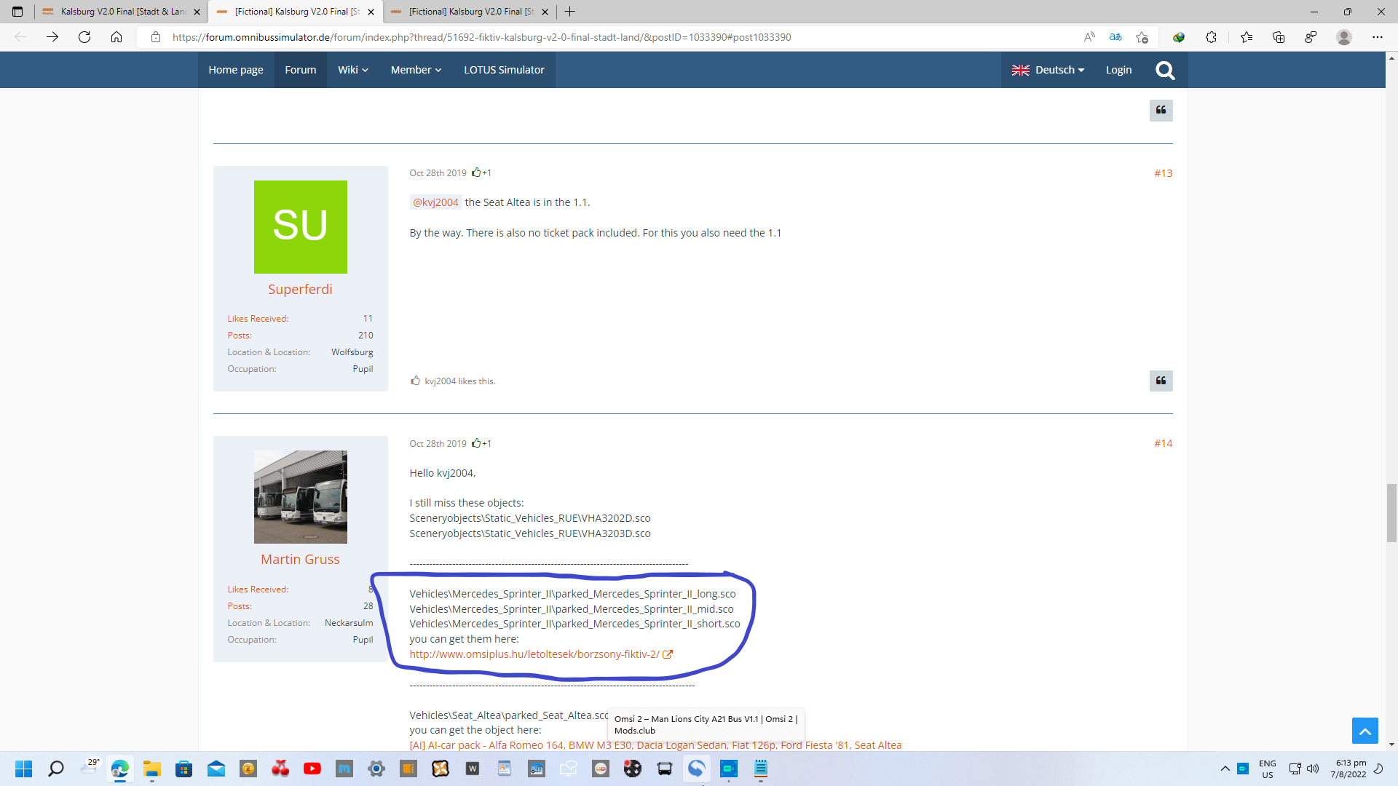
Task: Open browser Collections icon
Action: (x=1278, y=37)
